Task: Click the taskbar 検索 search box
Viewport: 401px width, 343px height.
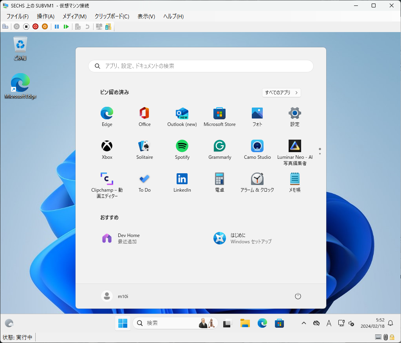Action: (175, 323)
